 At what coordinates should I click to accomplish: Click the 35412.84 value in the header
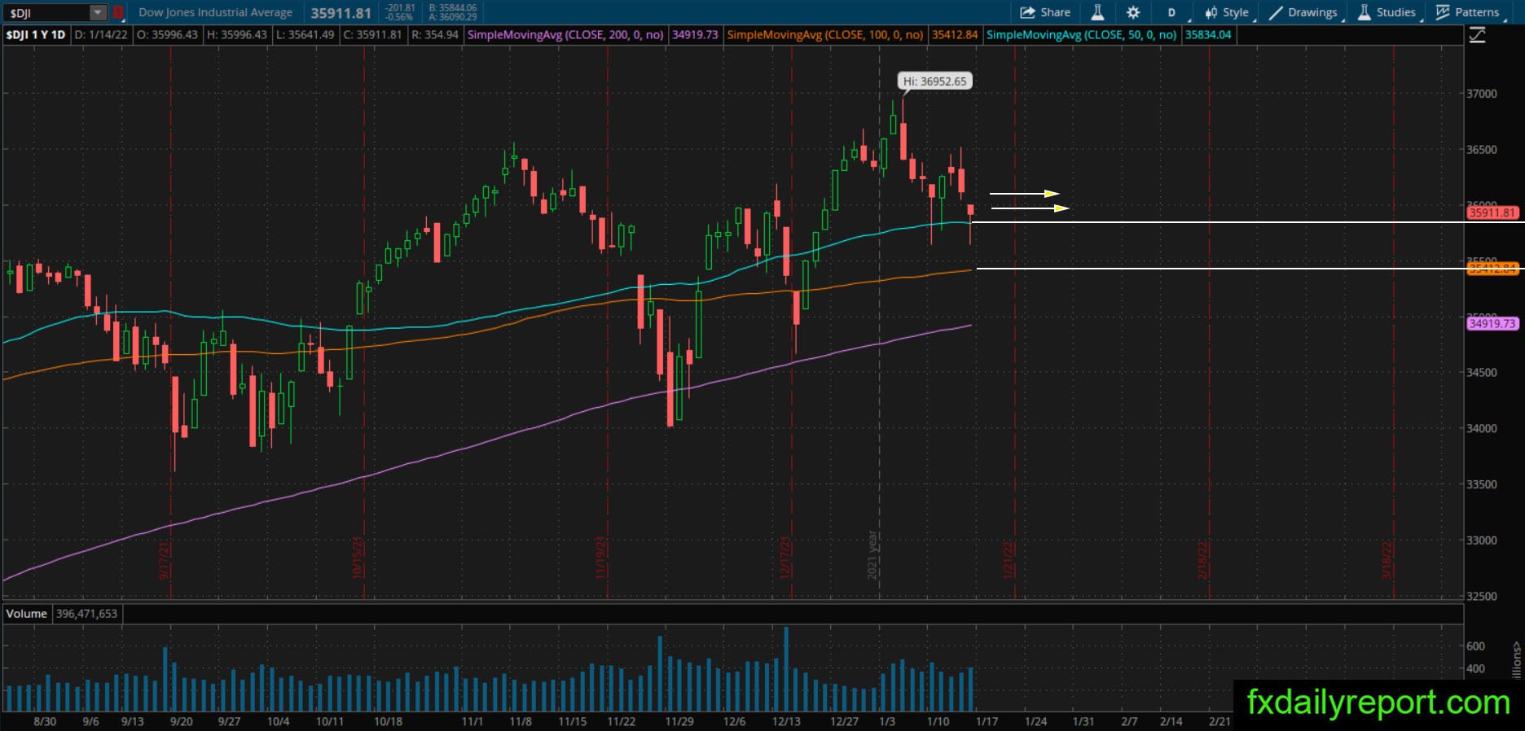pyautogui.click(x=955, y=35)
